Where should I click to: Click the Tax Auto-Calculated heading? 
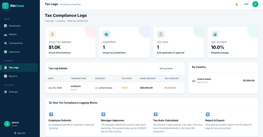click(x=165, y=121)
